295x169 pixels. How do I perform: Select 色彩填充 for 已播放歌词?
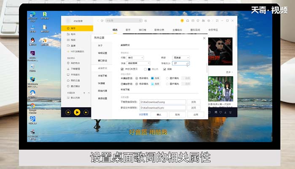(137, 84)
